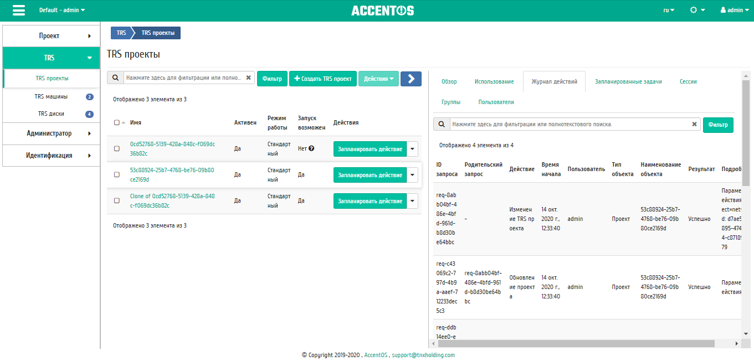The width and height of the screenshot is (754, 361).
Task: Click the blue right-arrow panel toggle button
Action: click(x=411, y=79)
